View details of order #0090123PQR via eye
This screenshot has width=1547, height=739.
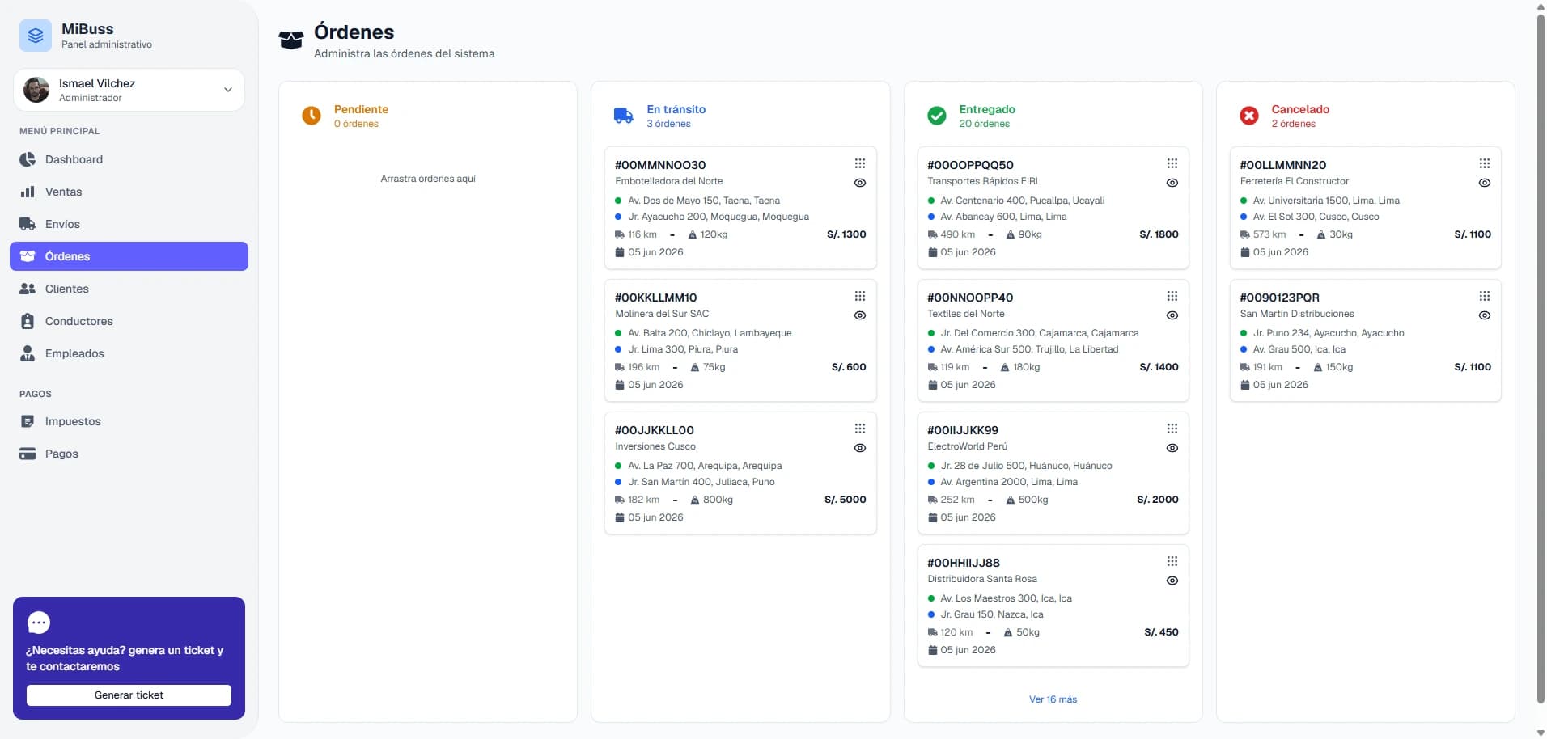click(x=1485, y=315)
